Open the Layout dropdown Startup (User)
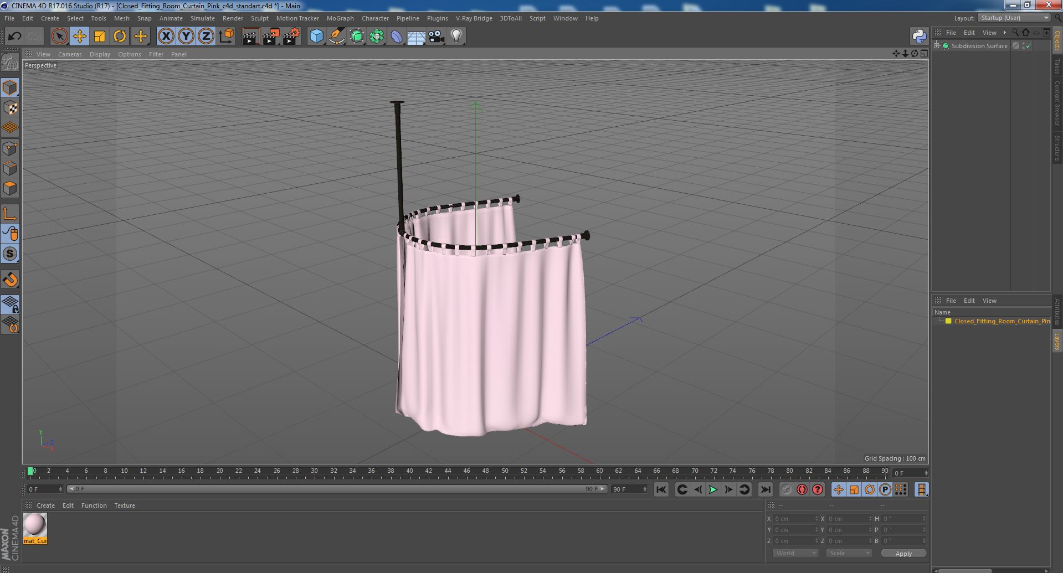The height and width of the screenshot is (573, 1063). [x=1014, y=18]
